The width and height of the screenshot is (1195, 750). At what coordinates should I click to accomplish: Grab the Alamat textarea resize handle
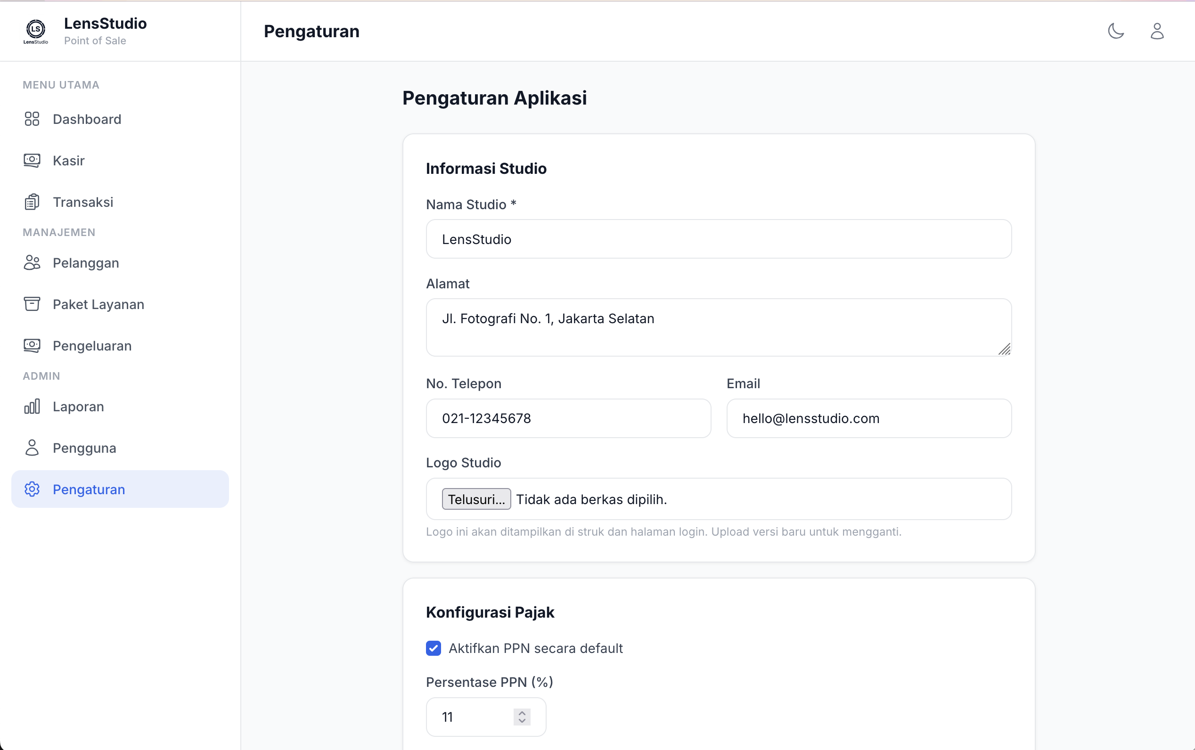tap(1005, 350)
